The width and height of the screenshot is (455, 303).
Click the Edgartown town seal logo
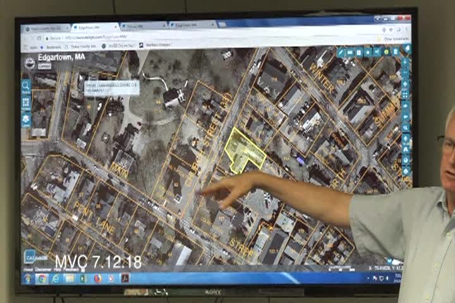coord(29,62)
